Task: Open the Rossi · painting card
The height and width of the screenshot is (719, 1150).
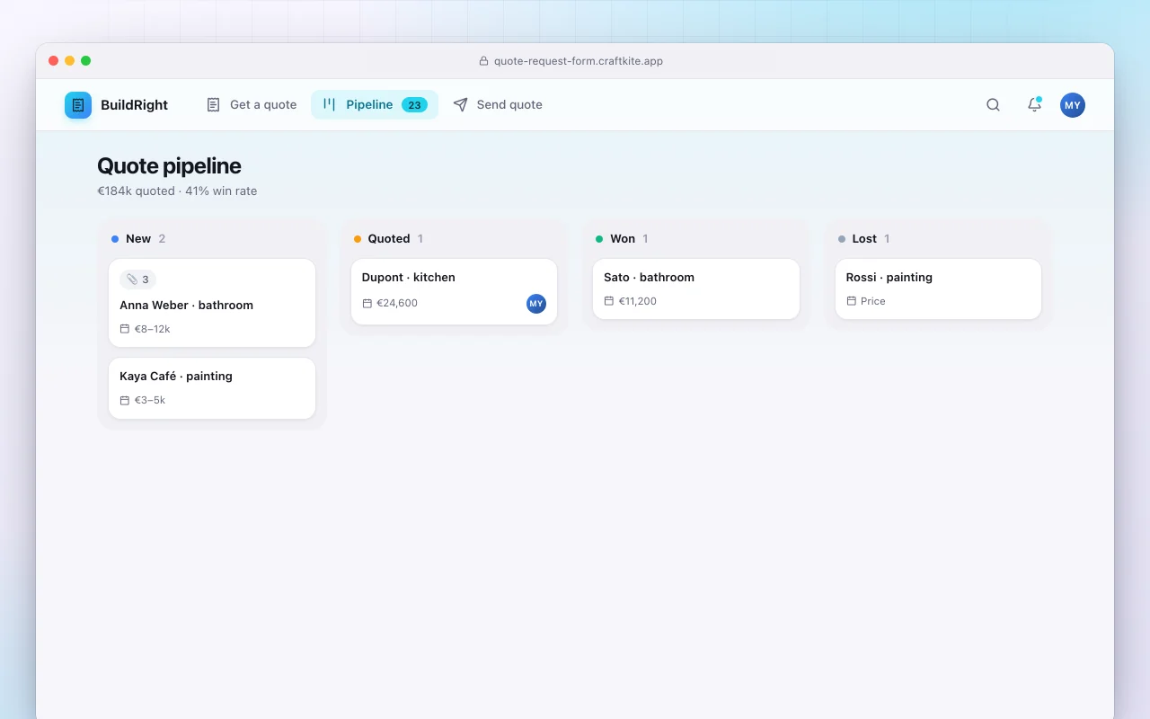Action: point(938,288)
